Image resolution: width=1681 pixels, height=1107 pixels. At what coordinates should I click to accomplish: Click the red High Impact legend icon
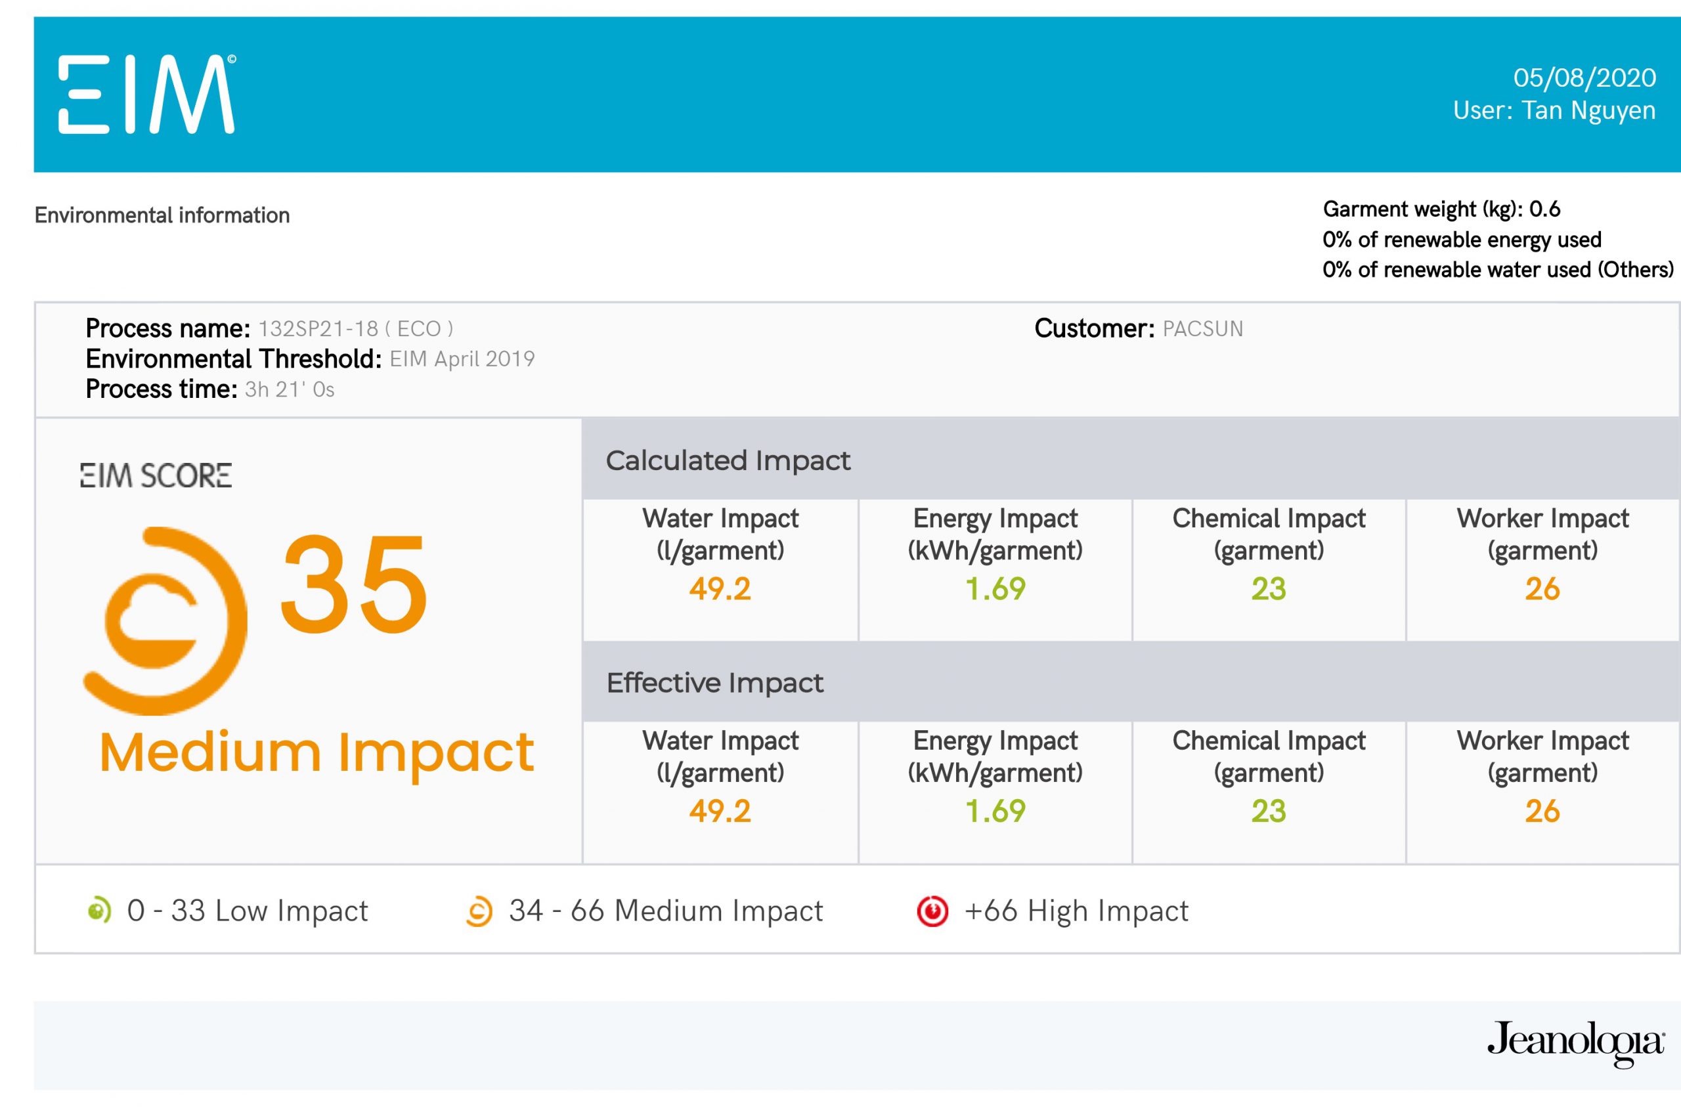pyautogui.click(x=932, y=911)
